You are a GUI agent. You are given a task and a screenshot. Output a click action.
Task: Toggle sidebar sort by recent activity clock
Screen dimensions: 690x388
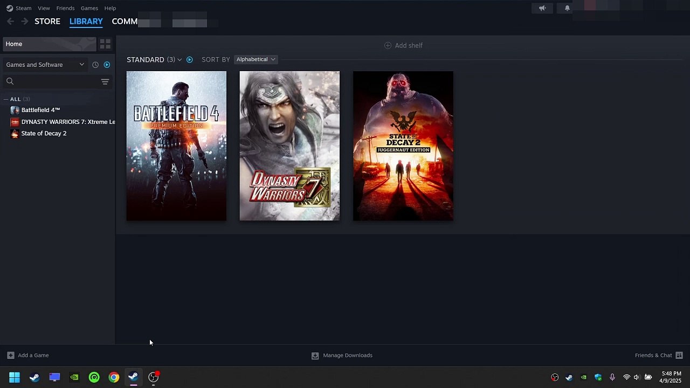tap(95, 65)
